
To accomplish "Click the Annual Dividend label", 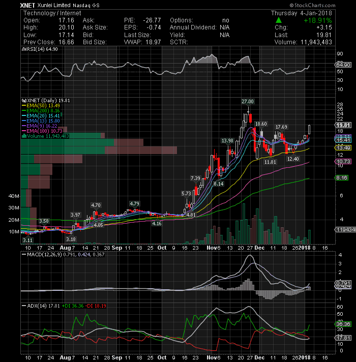I will pos(193,27).
